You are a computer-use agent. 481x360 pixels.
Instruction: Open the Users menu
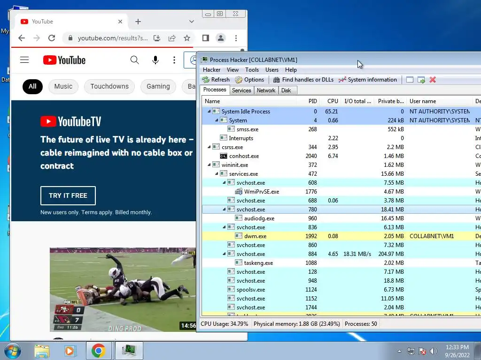(272, 70)
